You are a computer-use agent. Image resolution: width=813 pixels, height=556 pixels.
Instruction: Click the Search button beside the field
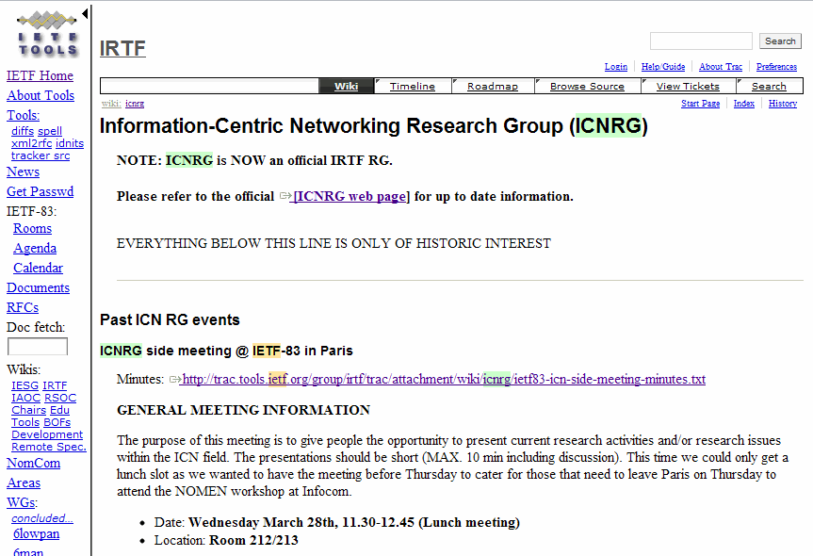tap(780, 41)
